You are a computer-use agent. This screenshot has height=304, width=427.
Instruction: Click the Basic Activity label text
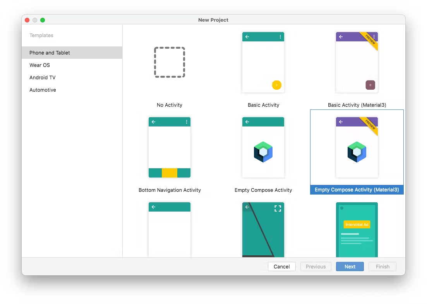pos(263,105)
